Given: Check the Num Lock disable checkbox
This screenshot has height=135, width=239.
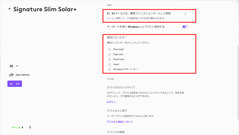Looking at the screenshot, I should coord(110,49).
